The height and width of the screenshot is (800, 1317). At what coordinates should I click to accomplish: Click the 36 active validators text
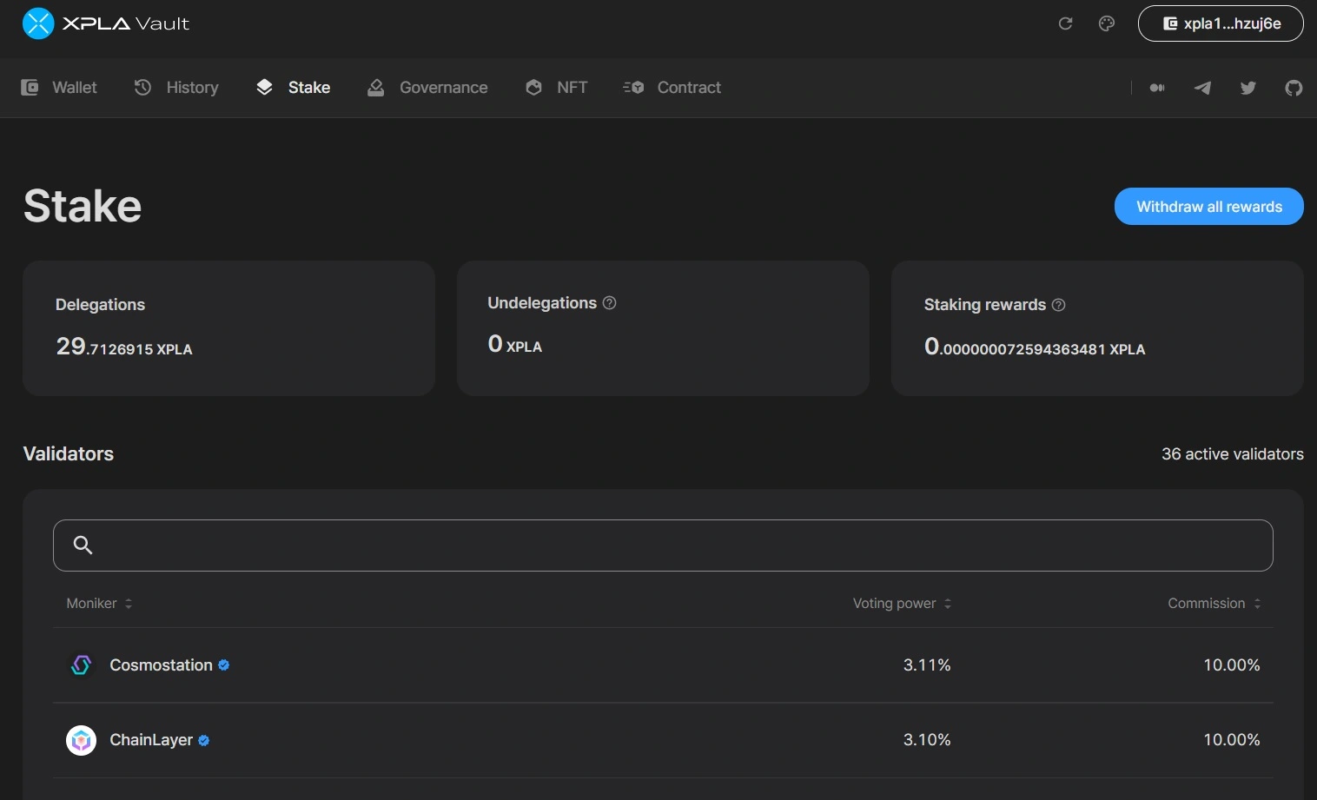(x=1233, y=454)
